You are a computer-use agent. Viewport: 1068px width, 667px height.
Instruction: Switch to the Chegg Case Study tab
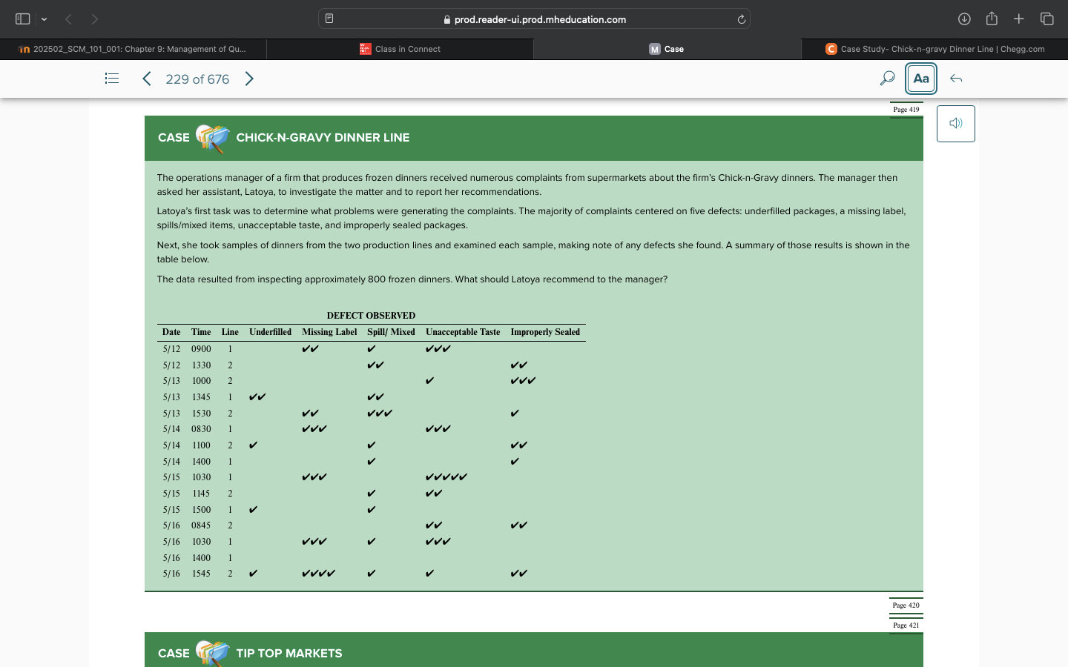[934, 49]
